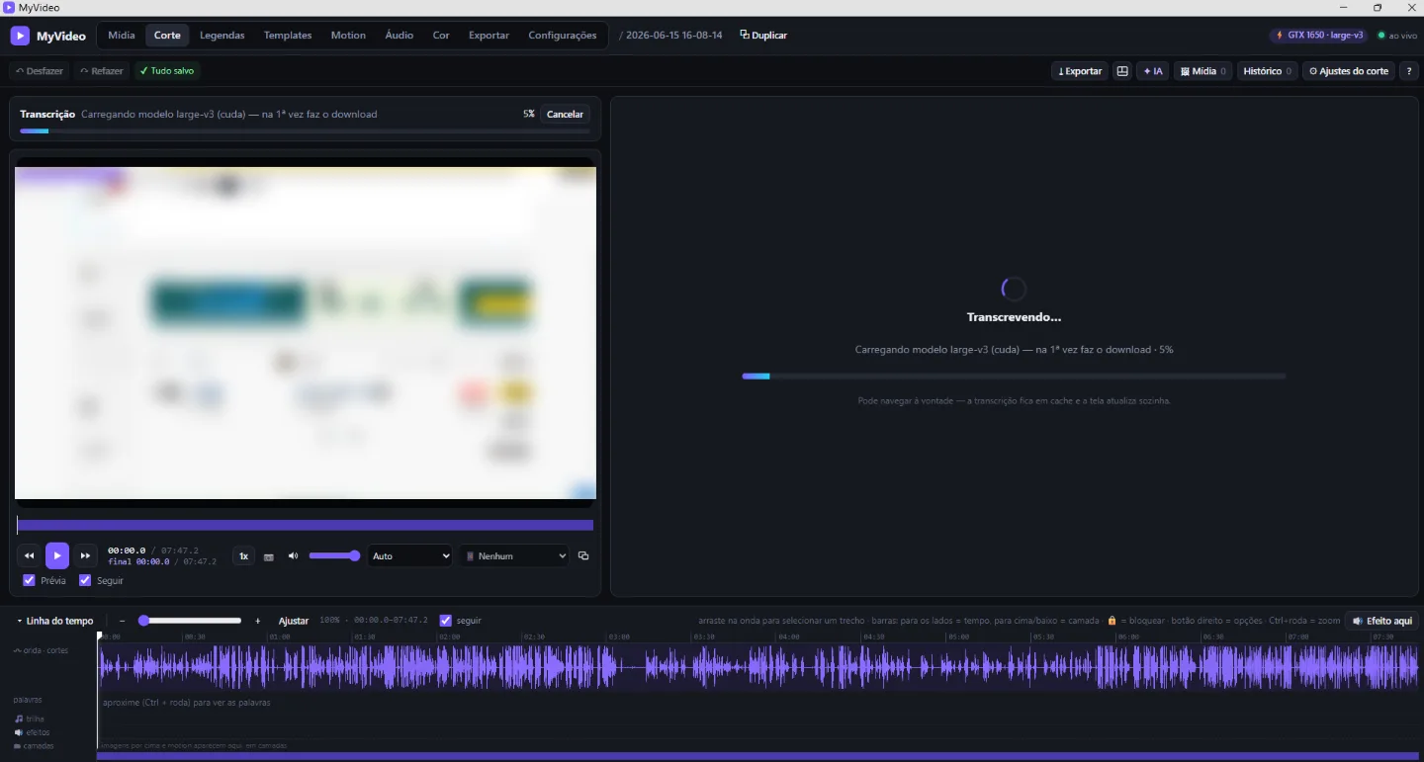Image resolution: width=1424 pixels, height=762 pixels.
Task: Click the MyVideo logo icon
Action: [20, 36]
